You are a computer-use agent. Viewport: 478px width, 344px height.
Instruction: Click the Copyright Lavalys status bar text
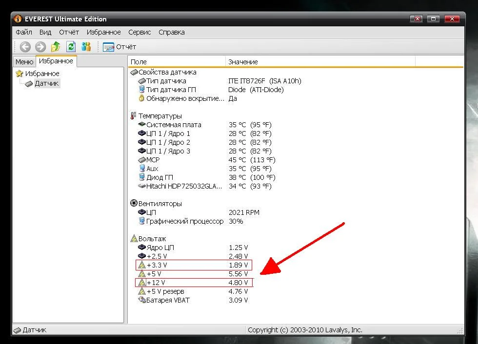[305, 330]
